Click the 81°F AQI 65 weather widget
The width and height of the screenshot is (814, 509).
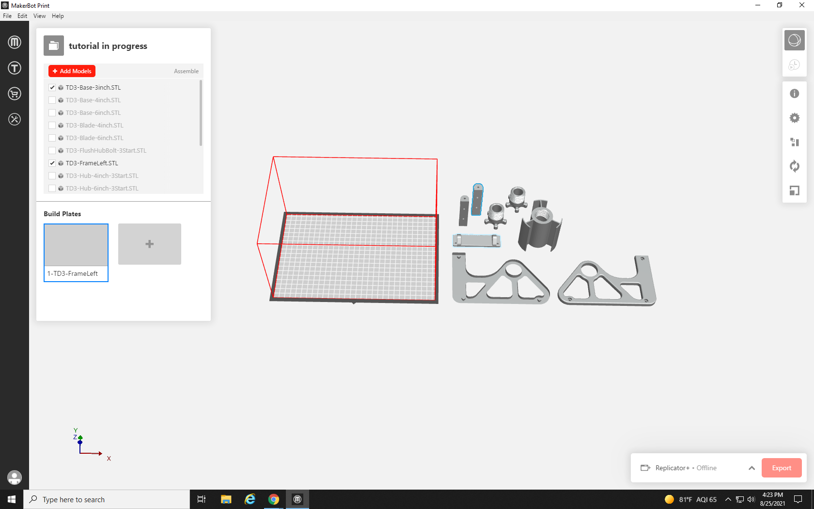click(x=690, y=499)
